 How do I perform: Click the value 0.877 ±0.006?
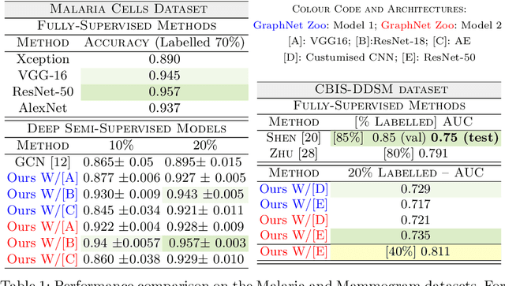point(122,178)
